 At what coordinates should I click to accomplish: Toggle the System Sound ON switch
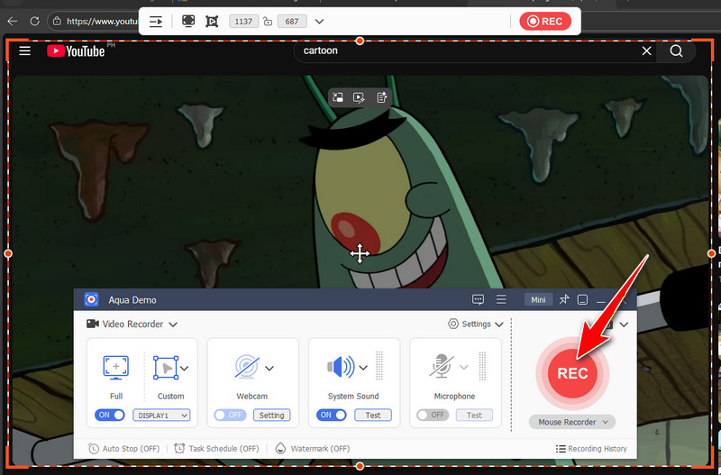[x=332, y=415]
